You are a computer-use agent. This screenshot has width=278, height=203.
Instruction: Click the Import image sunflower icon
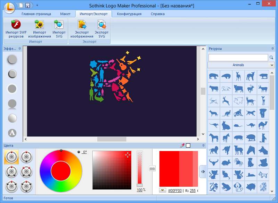pyautogui.click(x=39, y=25)
